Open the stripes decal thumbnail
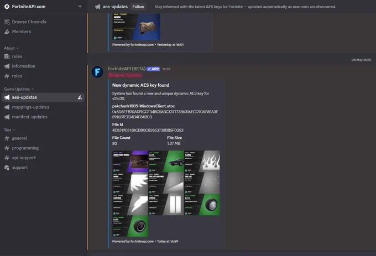 tap(166, 205)
